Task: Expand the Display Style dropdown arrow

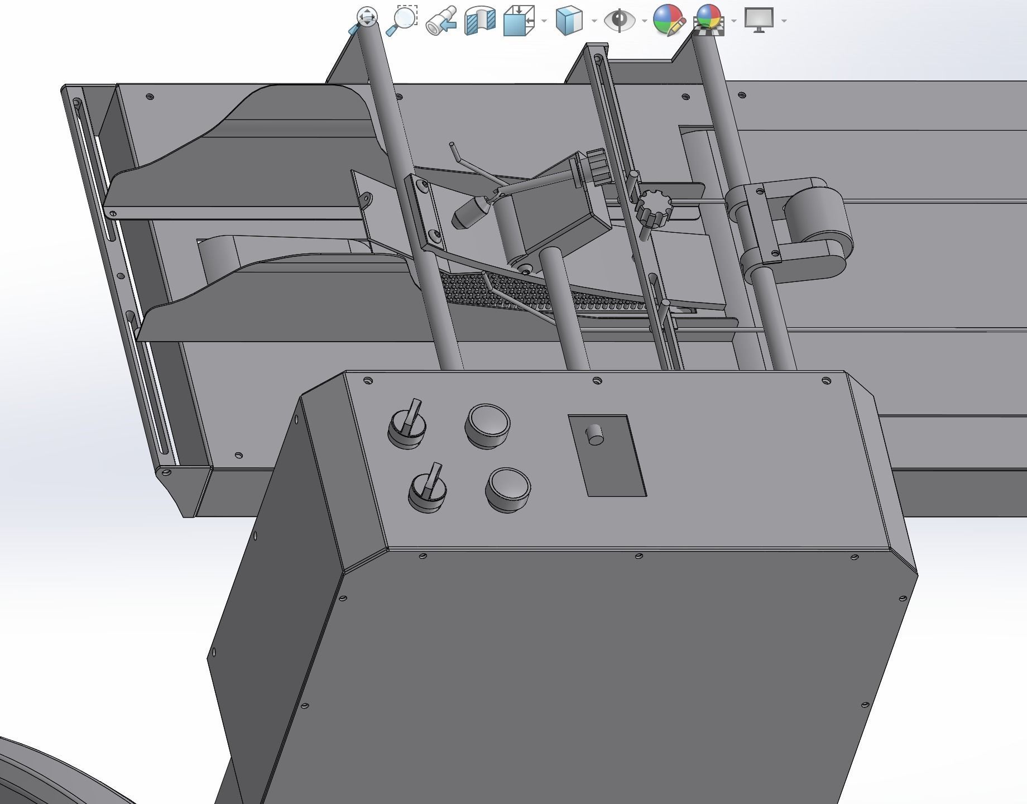Action: pos(594,21)
